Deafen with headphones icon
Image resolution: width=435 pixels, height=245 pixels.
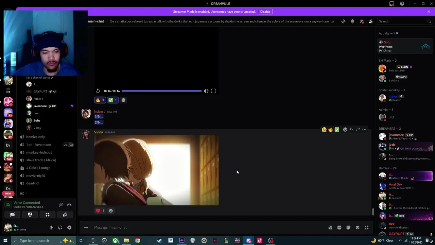point(60,228)
